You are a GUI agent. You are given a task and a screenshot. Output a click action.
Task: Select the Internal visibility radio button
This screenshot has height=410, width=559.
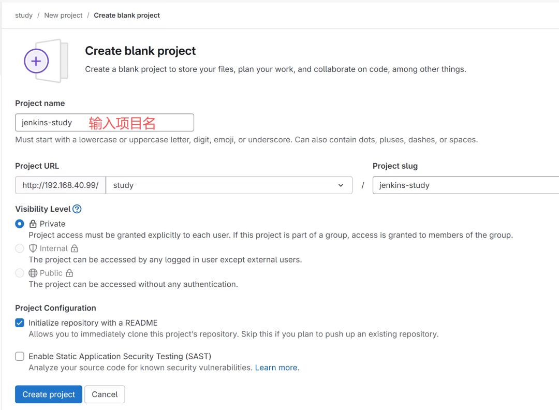(20, 248)
